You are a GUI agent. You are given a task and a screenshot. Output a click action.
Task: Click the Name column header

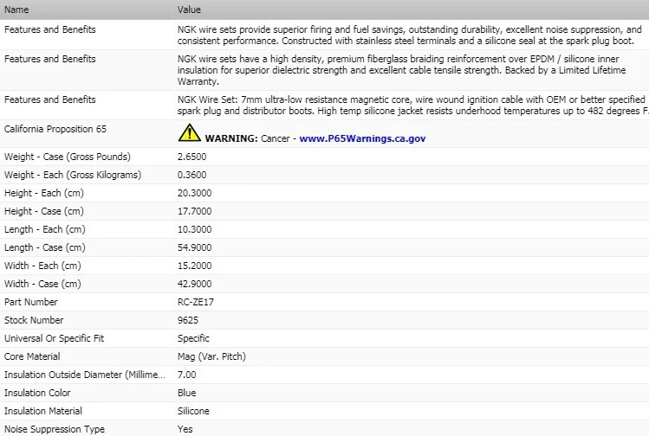click(x=16, y=10)
